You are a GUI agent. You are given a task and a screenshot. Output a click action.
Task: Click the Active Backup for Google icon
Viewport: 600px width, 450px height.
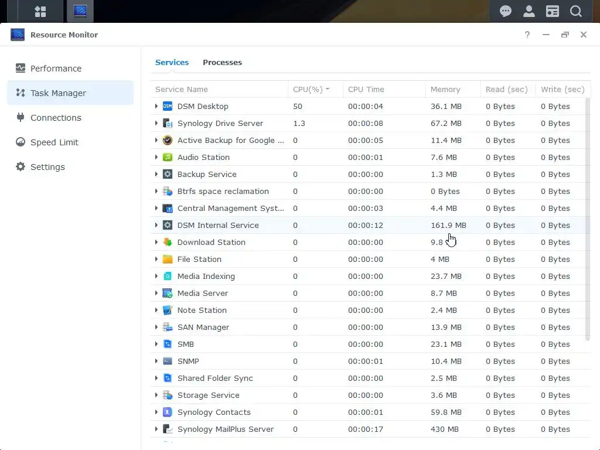(168, 141)
